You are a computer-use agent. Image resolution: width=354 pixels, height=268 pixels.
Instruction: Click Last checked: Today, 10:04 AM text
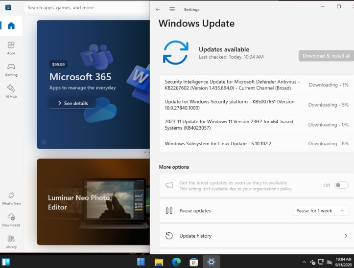click(x=231, y=57)
